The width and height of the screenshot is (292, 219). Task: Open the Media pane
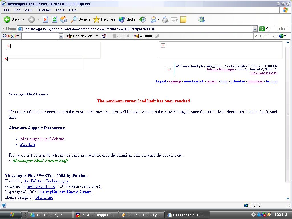click(x=127, y=19)
